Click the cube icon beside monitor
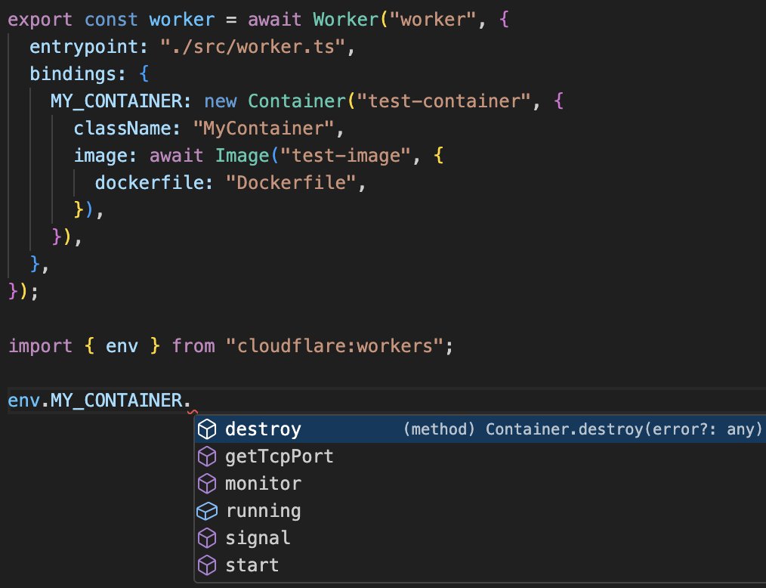The height and width of the screenshot is (588, 766). tap(207, 484)
